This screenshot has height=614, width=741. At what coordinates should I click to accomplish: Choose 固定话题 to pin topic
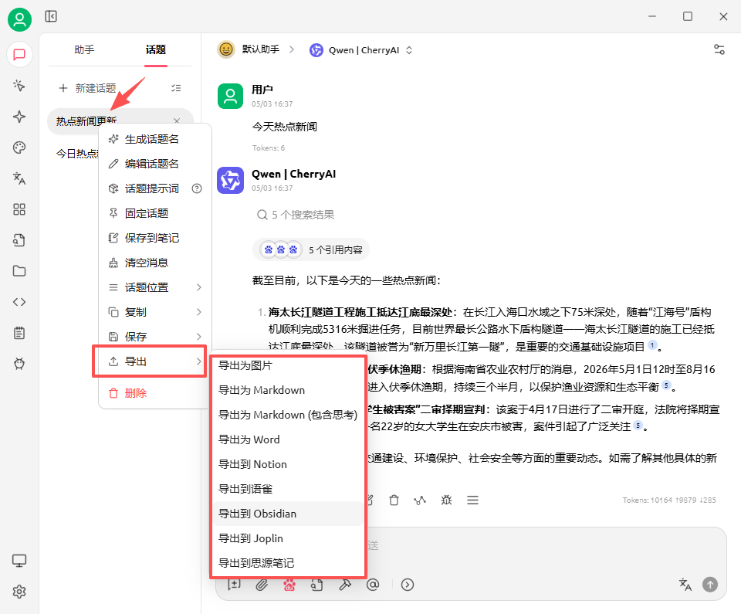pos(155,213)
